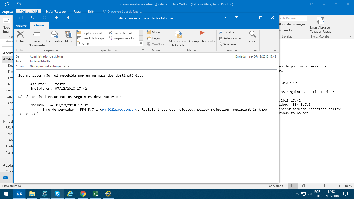This screenshot has width=354, height=199.
Task: Select Email de Equipe quick step
Action: click(x=93, y=38)
